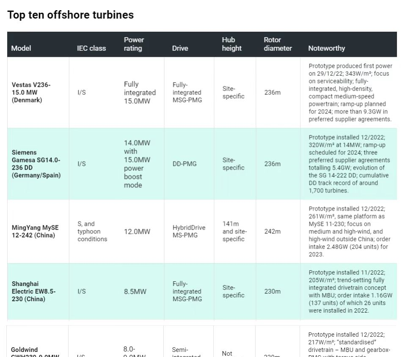
Task: Click the Siemens Gamesa SG14.0-236 DD cell
Action: 36,164
